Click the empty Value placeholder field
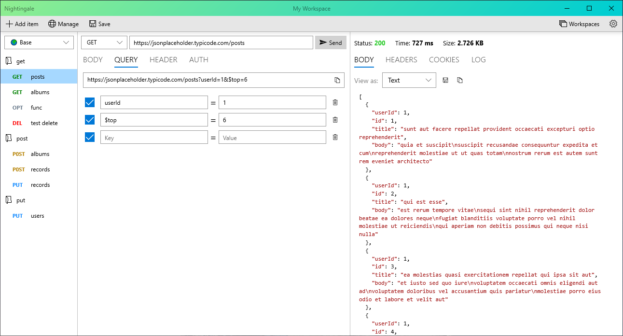The width and height of the screenshot is (623, 336). tap(272, 137)
